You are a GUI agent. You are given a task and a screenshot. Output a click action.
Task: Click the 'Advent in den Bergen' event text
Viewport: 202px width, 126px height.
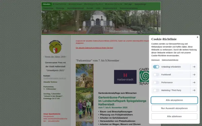point(53,96)
